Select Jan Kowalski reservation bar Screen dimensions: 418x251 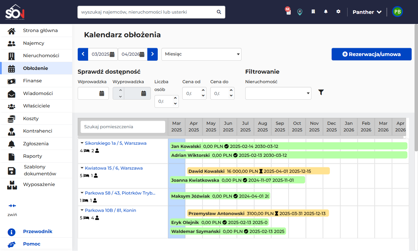pos(289,146)
